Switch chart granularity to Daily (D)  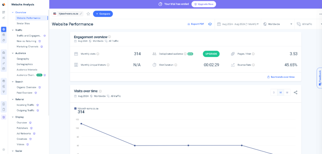274,93
